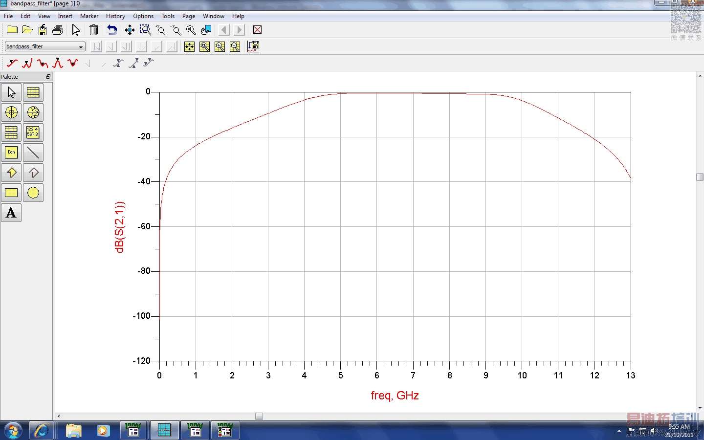Select the Line drawing tool
The image size is (704, 440).
coord(33,153)
